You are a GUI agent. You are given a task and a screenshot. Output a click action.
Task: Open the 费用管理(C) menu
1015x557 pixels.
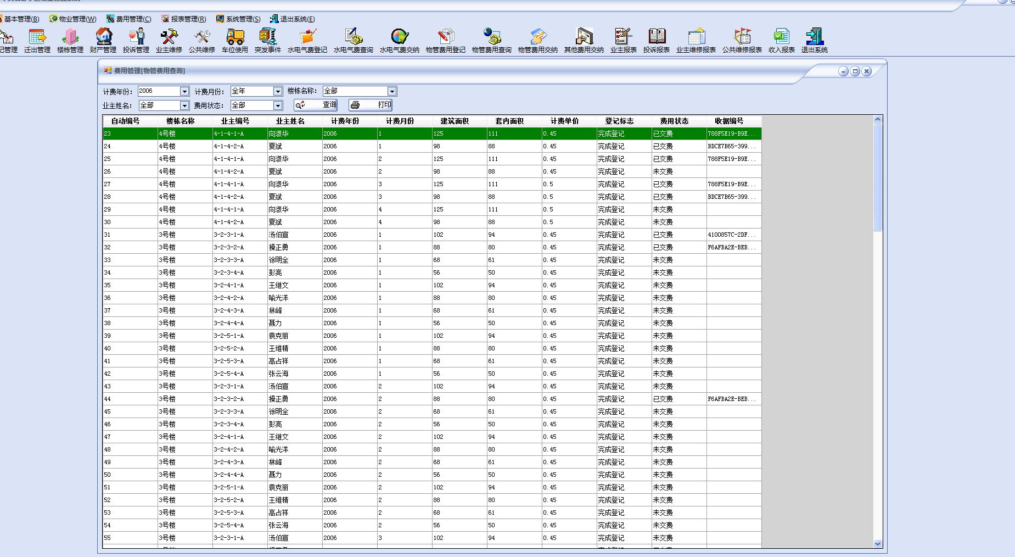coord(129,19)
